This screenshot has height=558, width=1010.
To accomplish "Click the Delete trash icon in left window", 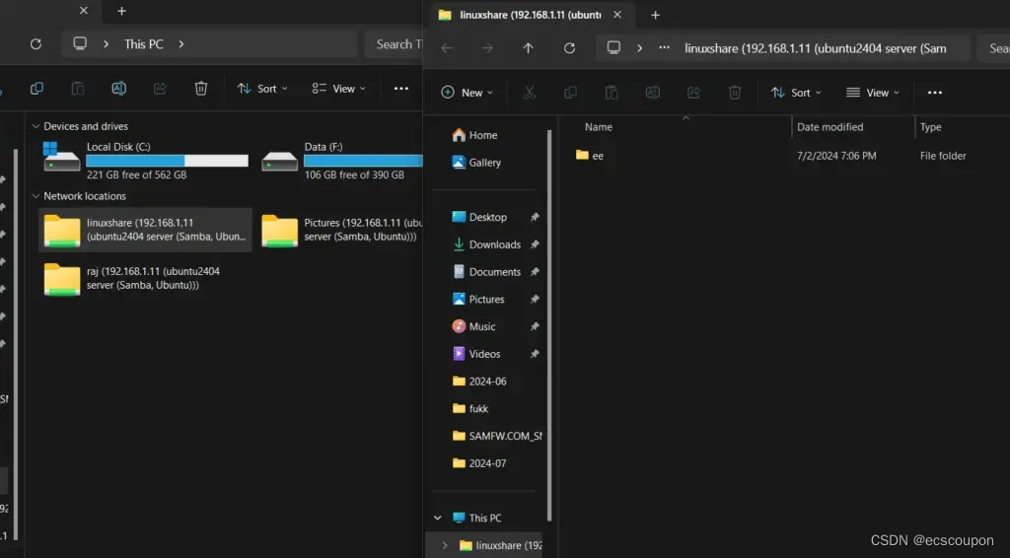I will (x=201, y=89).
